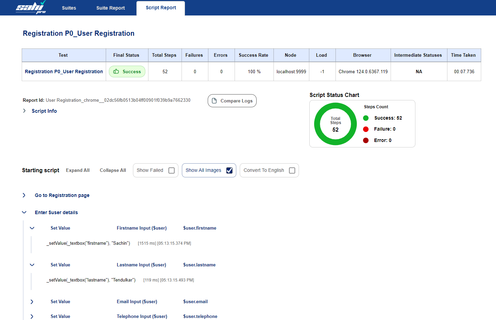The height and width of the screenshot is (320, 496).
Task: Uncheck the Show All Images checkbox
Action: click(x=229, y=170)
